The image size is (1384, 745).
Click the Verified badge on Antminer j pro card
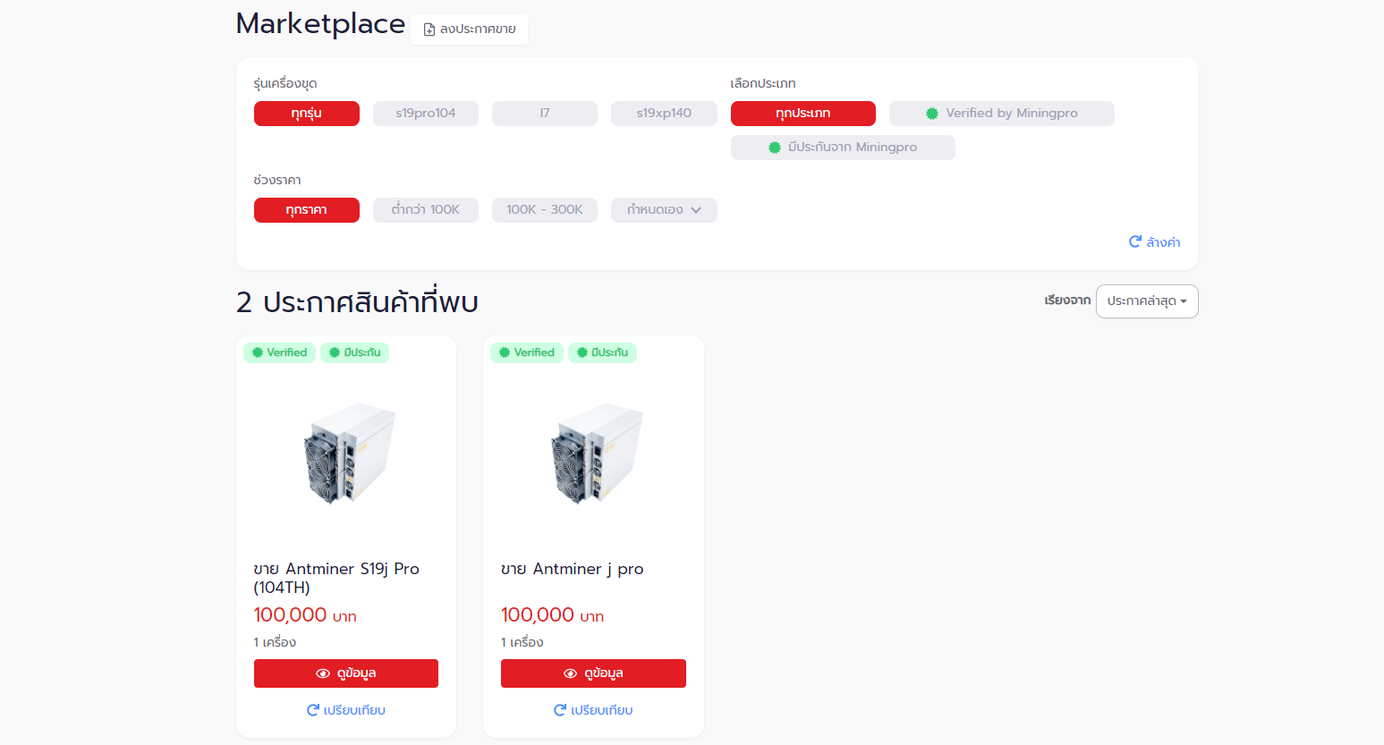click(527, 352)
